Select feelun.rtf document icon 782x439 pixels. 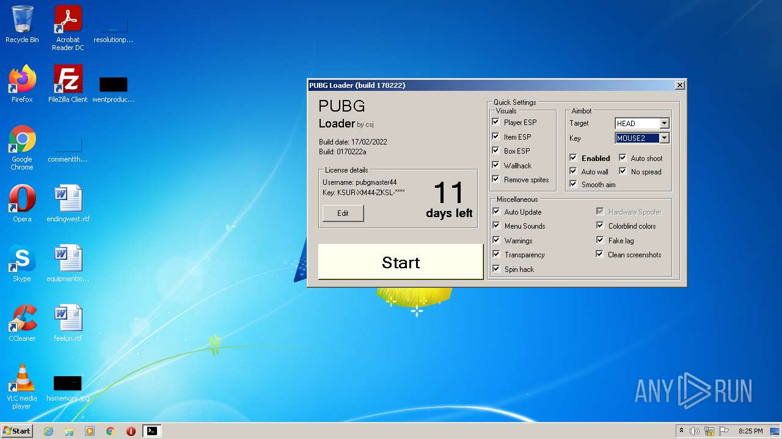tap(68, 323)
